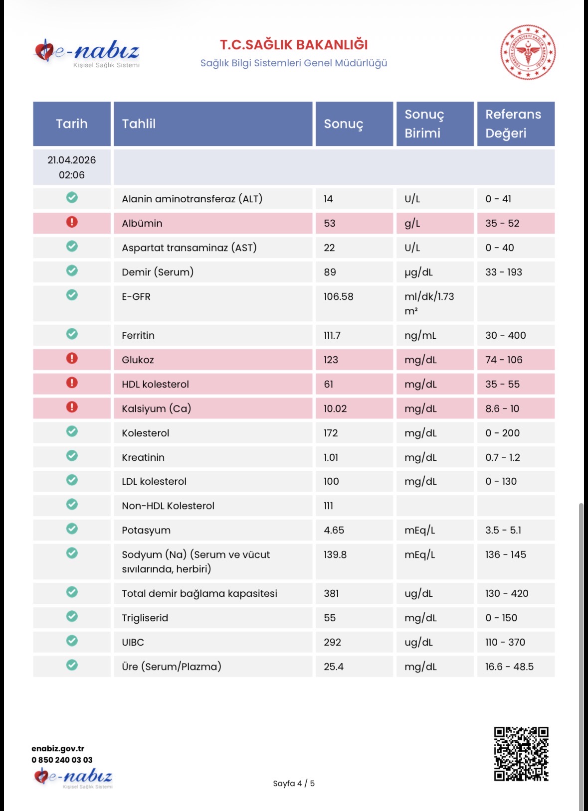Tap the red alert icon for Kalsiyum (Ca)
This screenshot has height=811, width=588.
pos(72,407)
